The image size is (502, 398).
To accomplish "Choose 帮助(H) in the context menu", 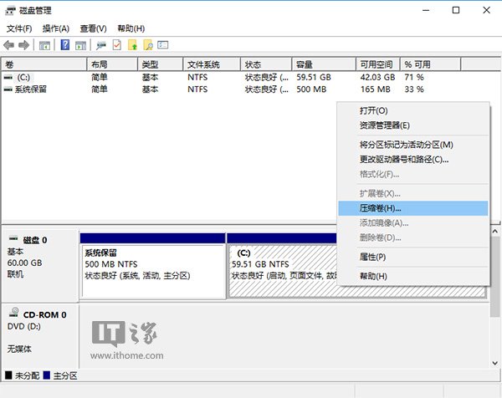I will (x=413, y=276).
